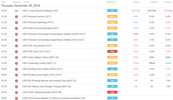Select the Thursday, November 29, 2018 heading

click(x=20, y=6)
